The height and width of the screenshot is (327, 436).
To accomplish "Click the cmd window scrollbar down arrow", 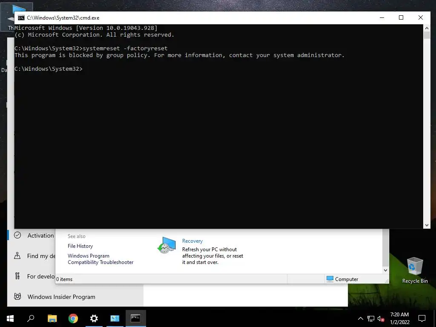I will click(427, 225).
